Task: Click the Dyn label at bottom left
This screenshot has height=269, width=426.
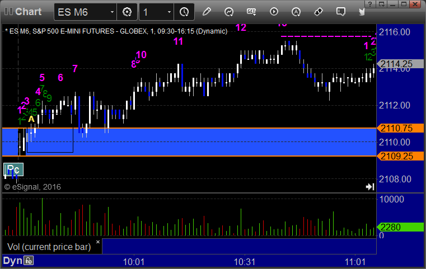Action: 12,261
